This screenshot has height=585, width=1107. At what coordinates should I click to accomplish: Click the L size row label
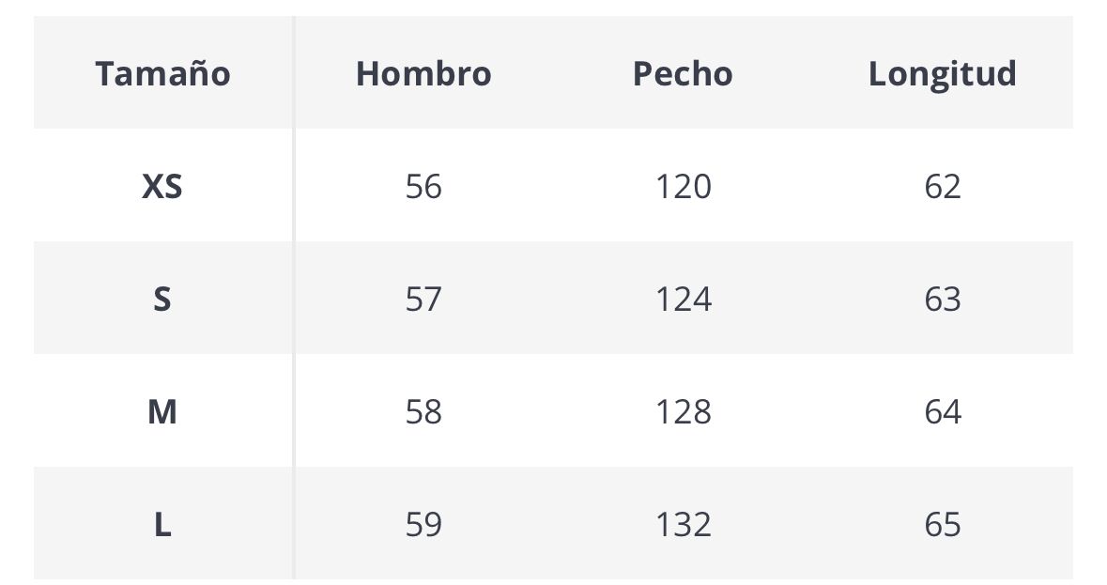(162, 525)
